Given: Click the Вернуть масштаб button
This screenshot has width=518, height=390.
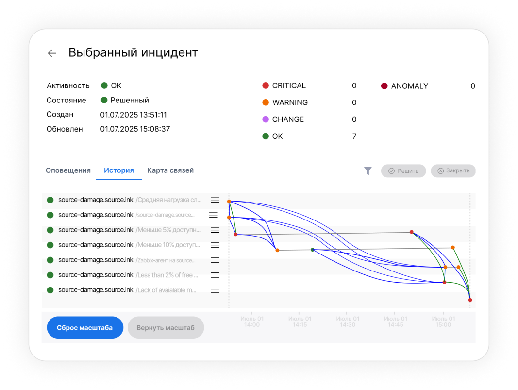Looking at the screenshot, I should [166, 328].
